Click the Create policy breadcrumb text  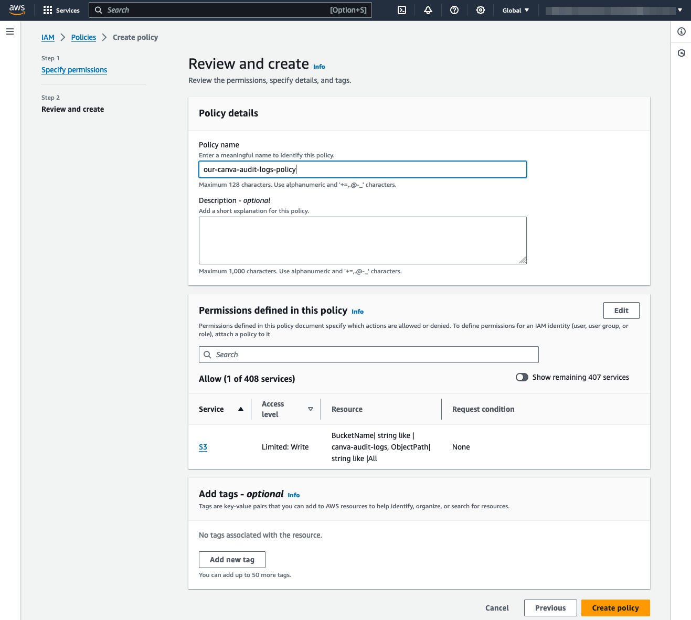click(x=135, y=37)
